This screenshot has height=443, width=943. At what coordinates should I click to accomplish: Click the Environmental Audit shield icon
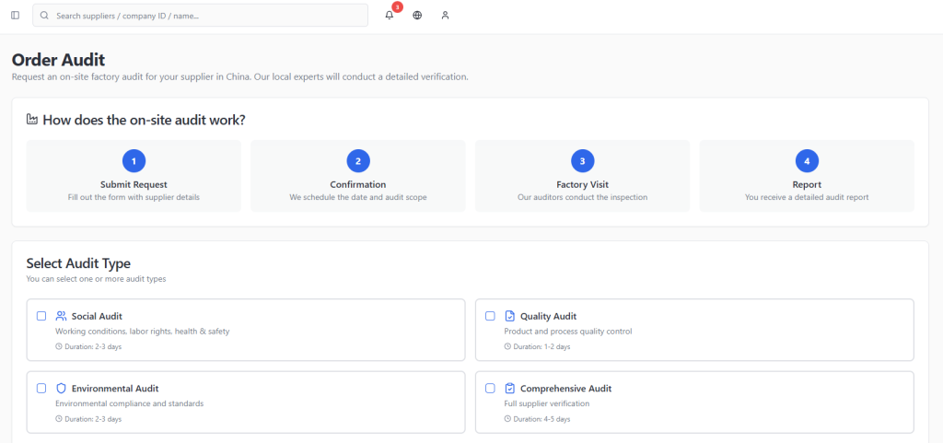[x=61, y=389]
